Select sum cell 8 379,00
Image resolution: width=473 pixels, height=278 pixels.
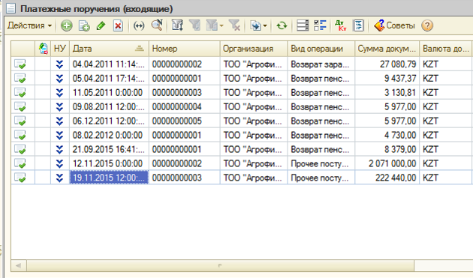coord(387,149)
